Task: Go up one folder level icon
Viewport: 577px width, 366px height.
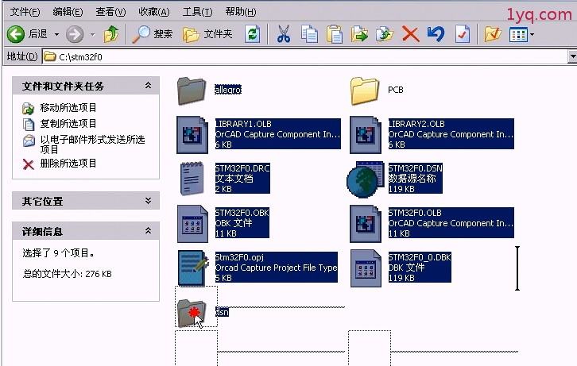Action: point(111,34)
